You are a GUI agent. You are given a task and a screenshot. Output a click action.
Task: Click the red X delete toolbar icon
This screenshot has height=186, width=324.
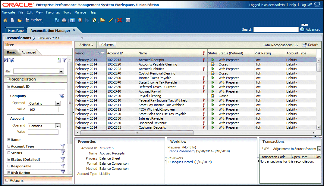coord(119,20)
